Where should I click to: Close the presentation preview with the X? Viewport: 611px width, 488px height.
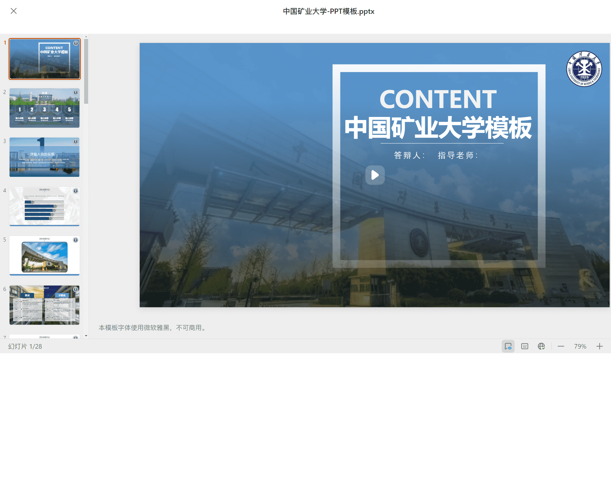[14, 11]
